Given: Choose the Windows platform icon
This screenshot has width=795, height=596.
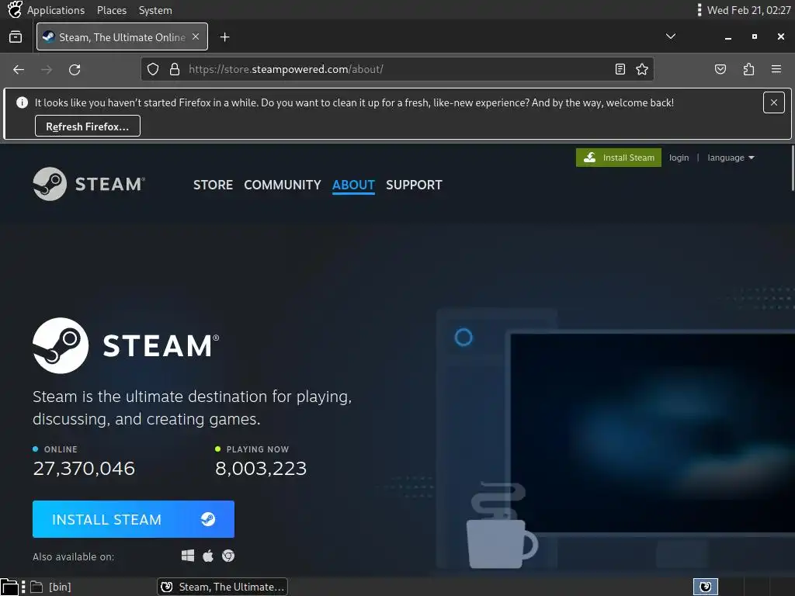Looking at the screenshot, I should point(188,556).
